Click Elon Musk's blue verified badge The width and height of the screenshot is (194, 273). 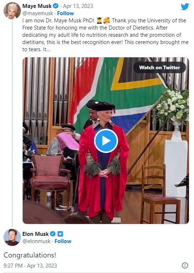pos(53,234)
